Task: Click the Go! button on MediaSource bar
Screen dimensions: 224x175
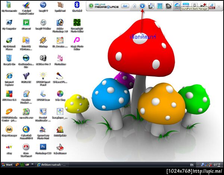Action: pyautogui.click(x=125, y=6)
